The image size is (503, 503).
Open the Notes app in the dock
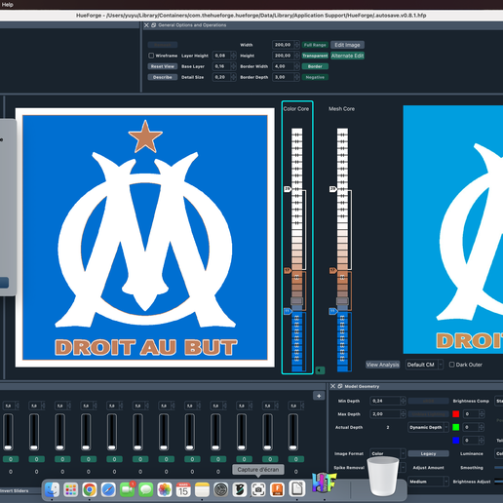[202, 489]
